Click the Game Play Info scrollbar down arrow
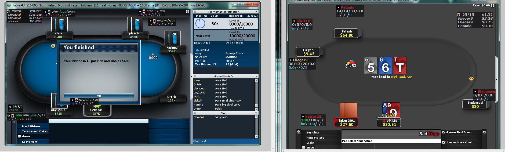Viewport: 505px width, 152px height. coord(256,109)
